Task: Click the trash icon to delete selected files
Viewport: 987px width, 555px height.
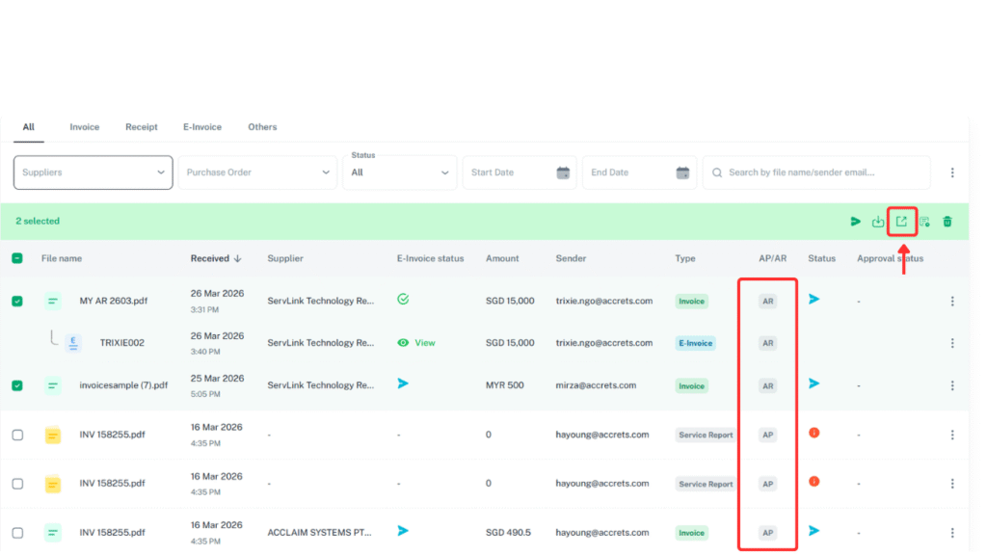Action: (x=947, y=221)
